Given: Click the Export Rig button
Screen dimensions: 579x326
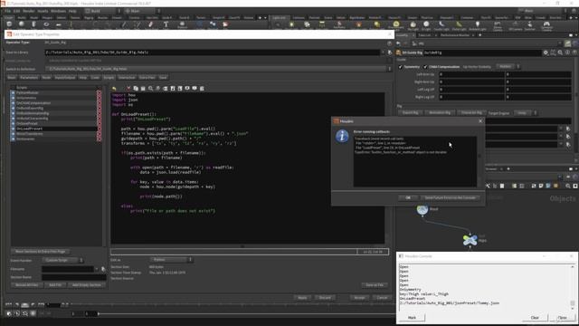Looking at the screenshot, I should (x=410, y=112).
